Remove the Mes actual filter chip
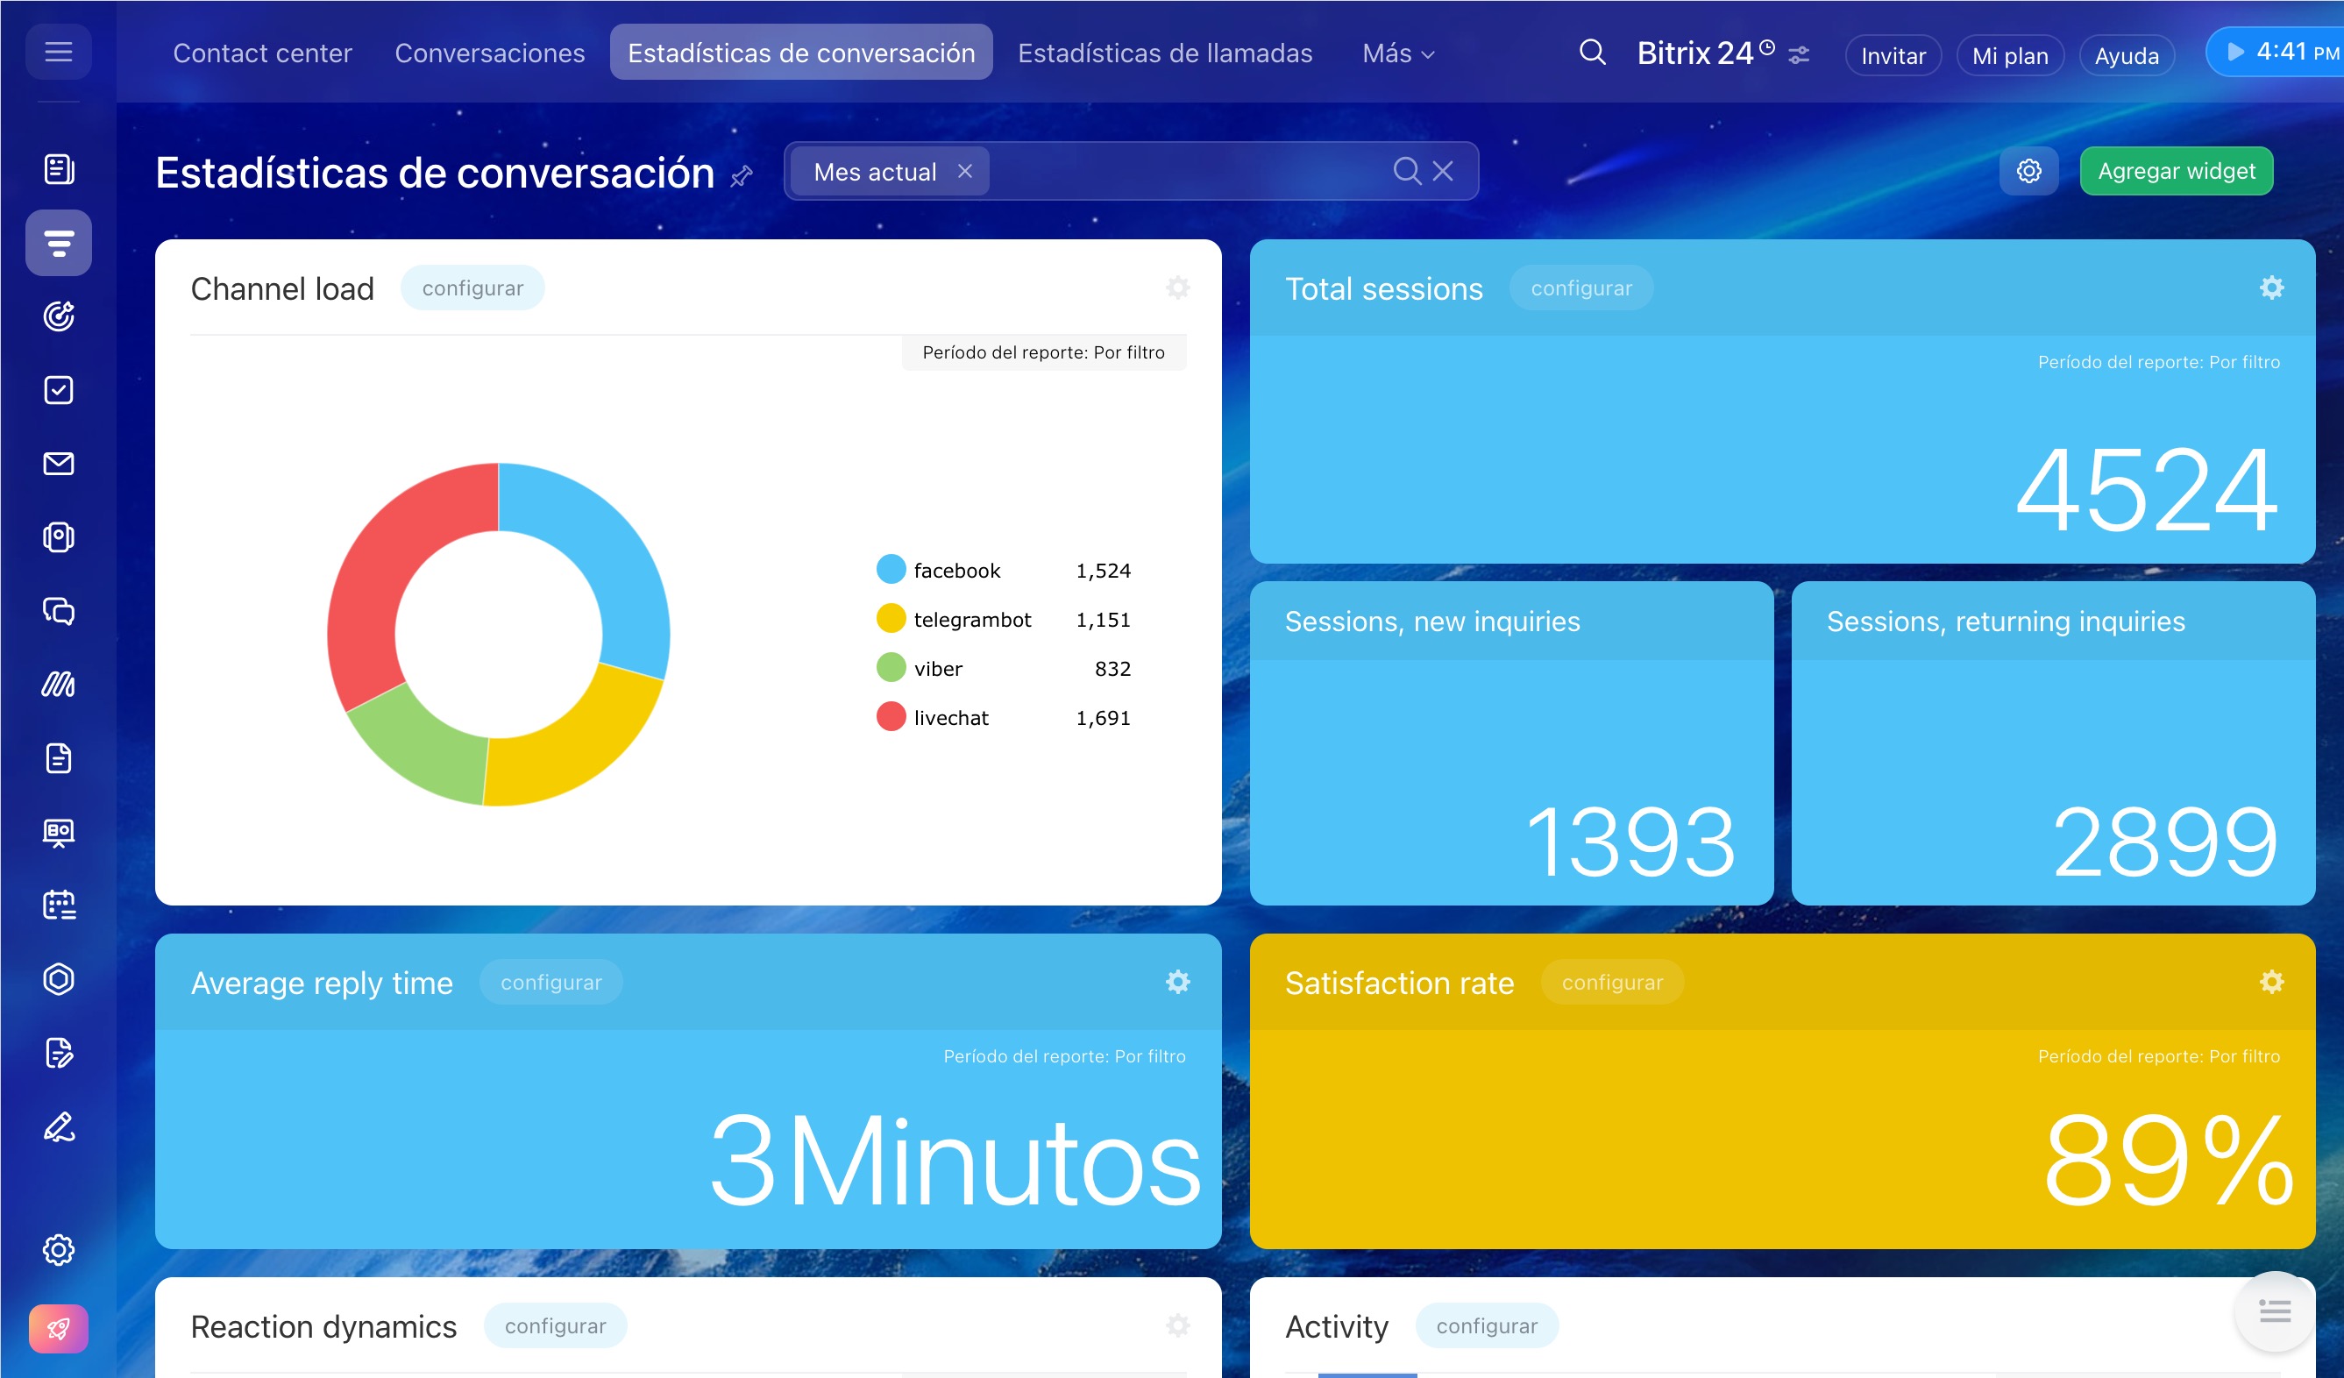The image size is (2344, 1378). 964,171
